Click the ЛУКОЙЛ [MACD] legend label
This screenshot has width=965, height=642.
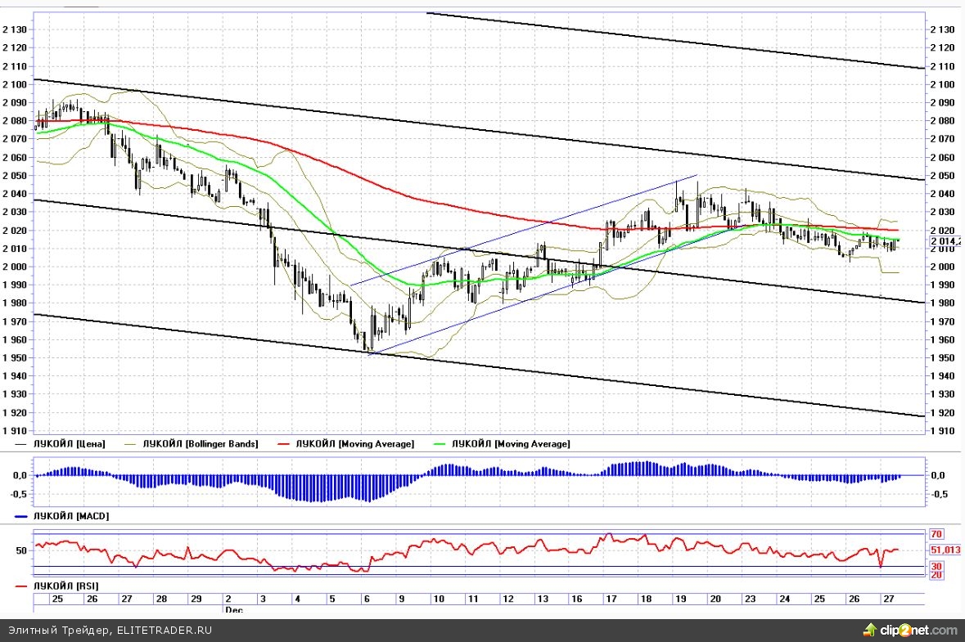click(x=70, y=516)
